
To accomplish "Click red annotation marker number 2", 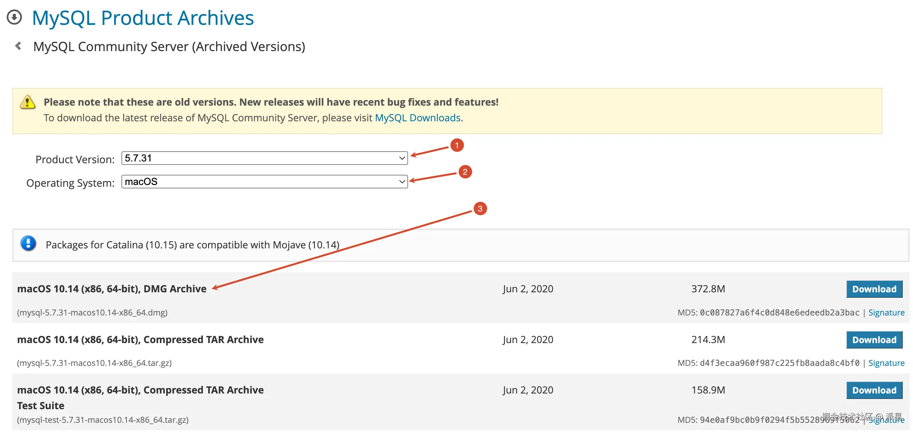I will [465, 172].
